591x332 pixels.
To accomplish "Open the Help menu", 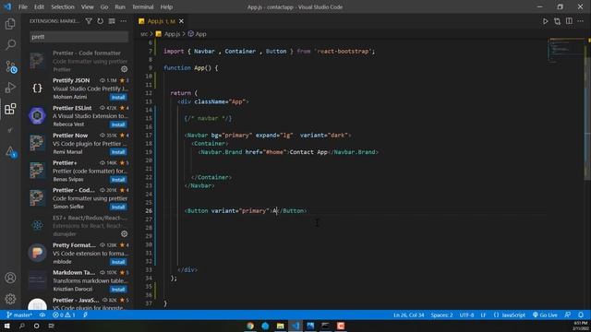I will (x=166, y=6).
